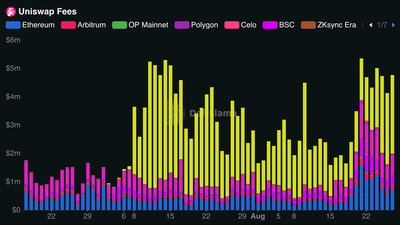The height and width of the screenshot is (225, 400).
Task: Click the Uniswap Fees chart title
Action: pyautogui.click(x=48, y=12)
